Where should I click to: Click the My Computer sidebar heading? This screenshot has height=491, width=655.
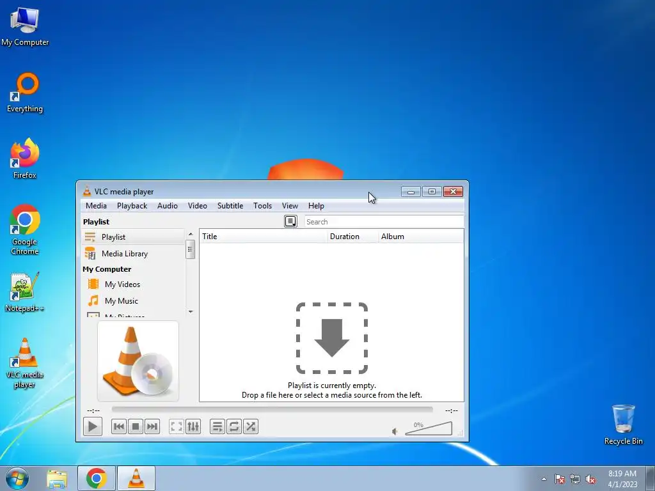click(x=107, y=269)
